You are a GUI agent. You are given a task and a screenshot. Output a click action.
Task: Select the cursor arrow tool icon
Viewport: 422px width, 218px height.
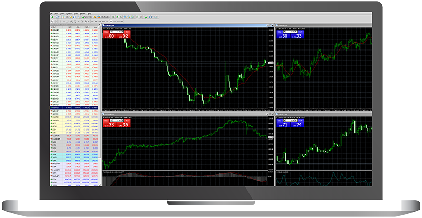[x=51, y=22]
